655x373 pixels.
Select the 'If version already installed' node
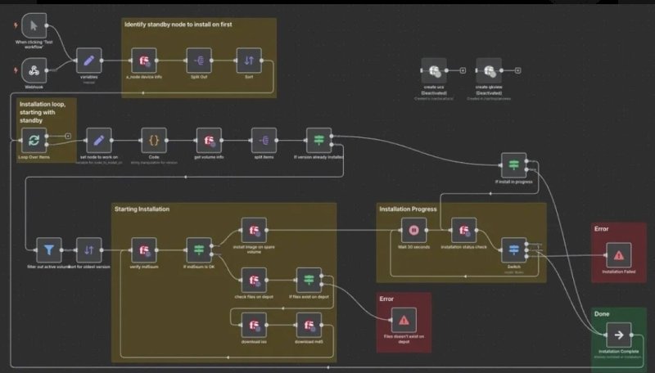click(318, 141)
